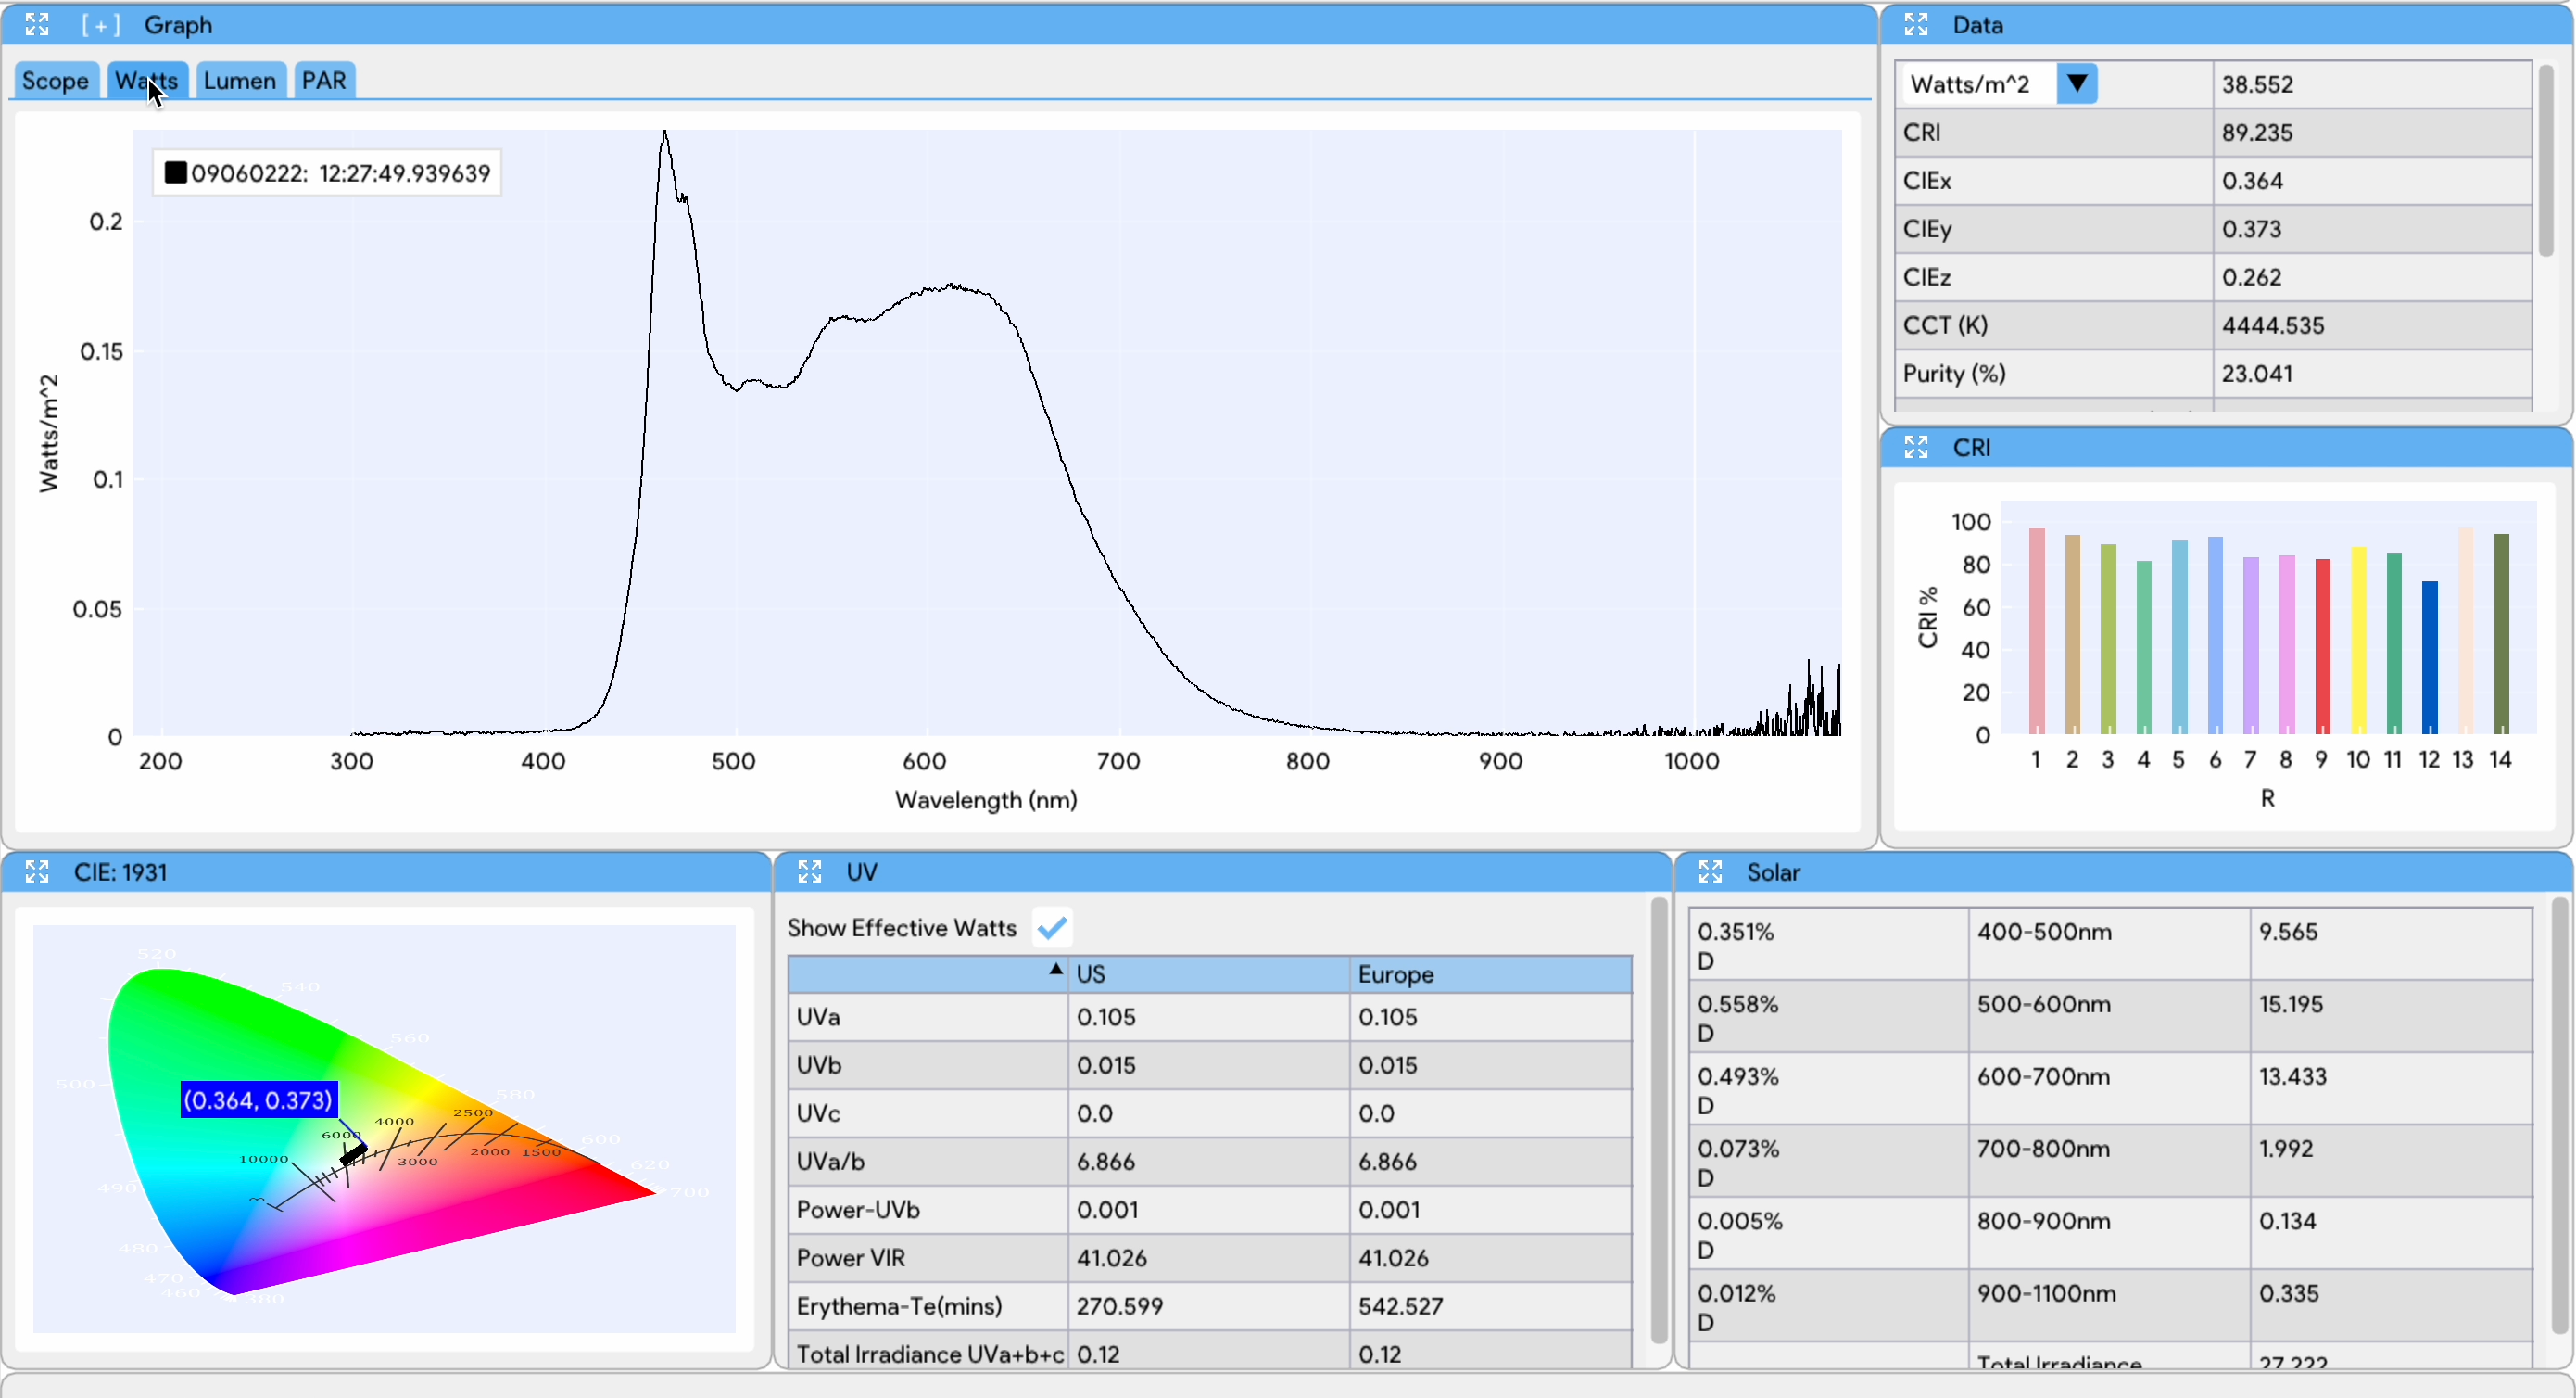Image resolution: width=2576 pixels, height=1398 pixels.
Task: Expand the CIE: 1931 panel
Action: [37, 871]
